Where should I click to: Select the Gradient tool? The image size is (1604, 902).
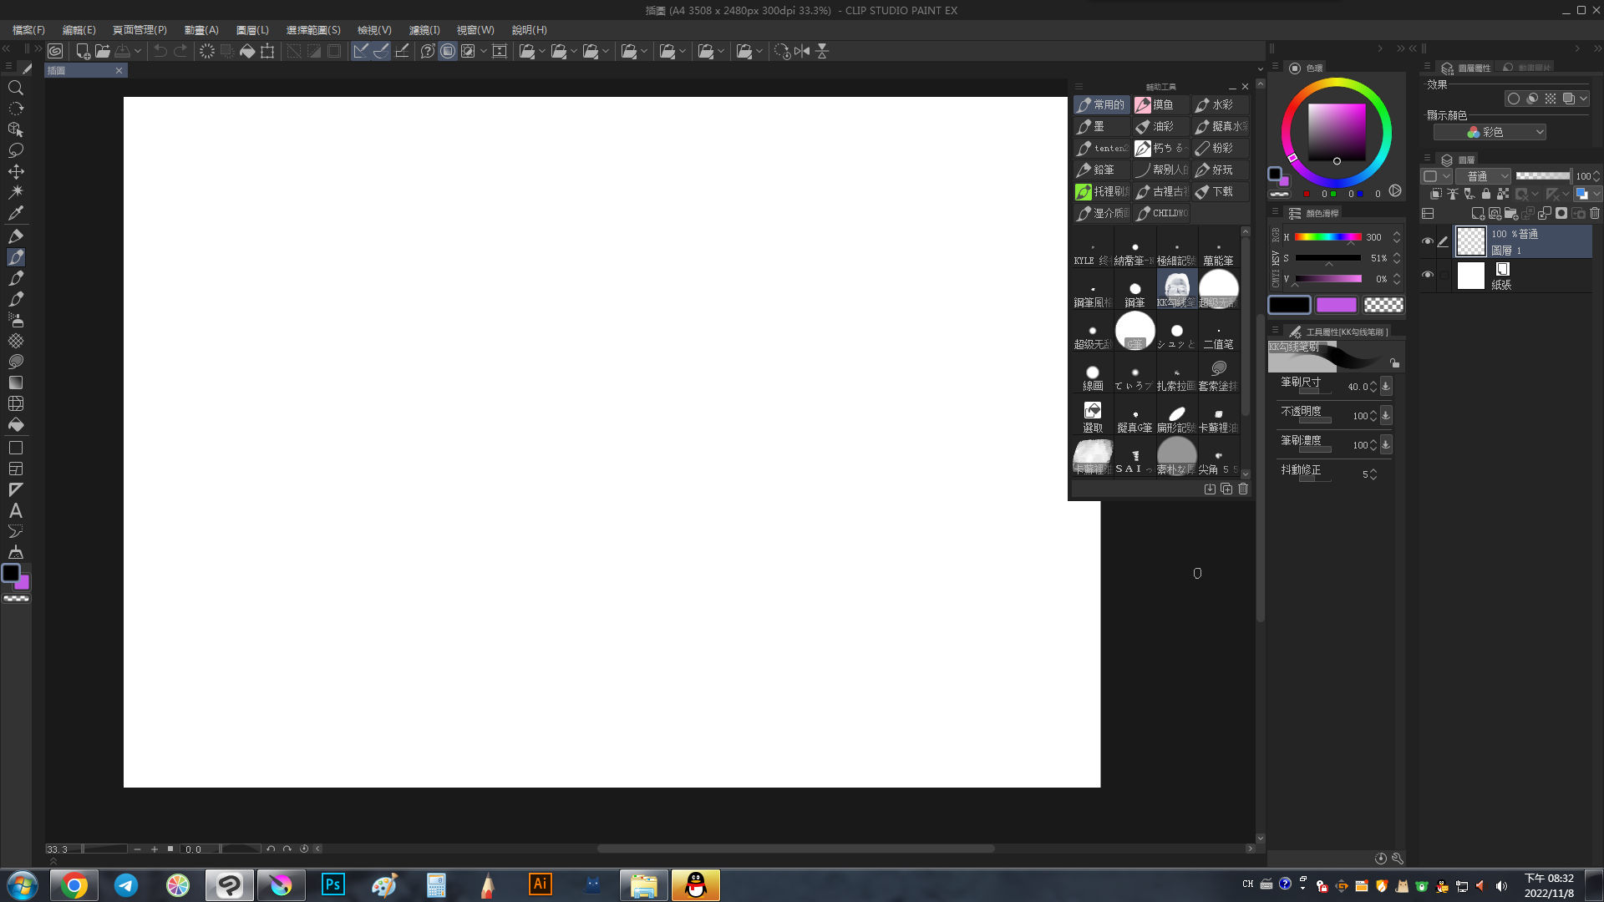[15, 383]
